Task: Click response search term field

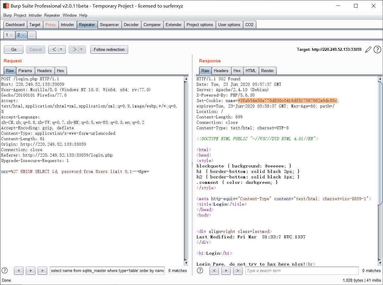Action: tap(302, 270)
